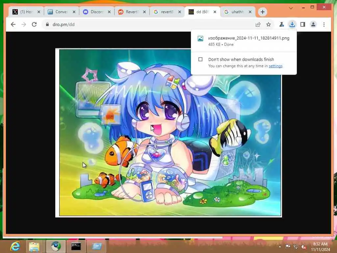Image resolution: width=337 pixels, height=253 pixels.
Task: Click the muted volume tray icon
Action: point(304,247)
